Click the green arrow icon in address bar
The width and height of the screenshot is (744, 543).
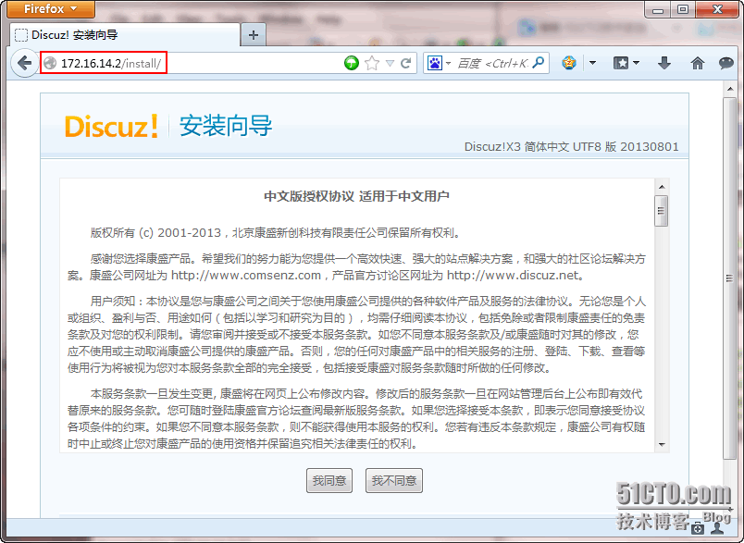tap(352, 63)
